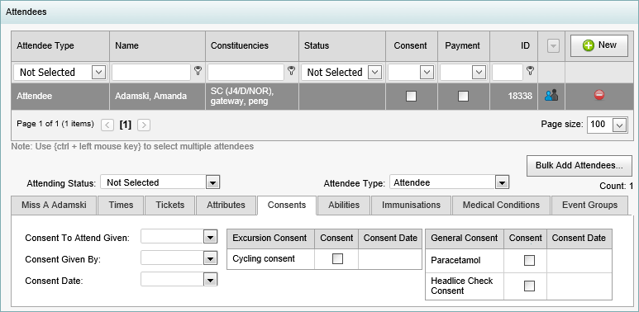
Task: Click the ID filter text field
Action: pos(508,73)
